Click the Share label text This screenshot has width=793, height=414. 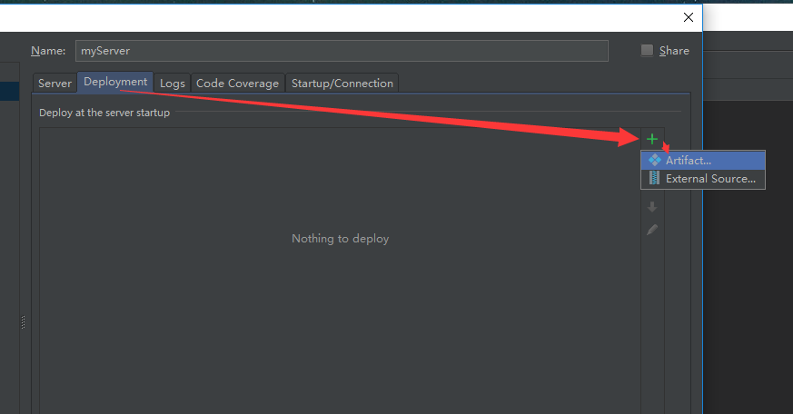coord(674,51)
